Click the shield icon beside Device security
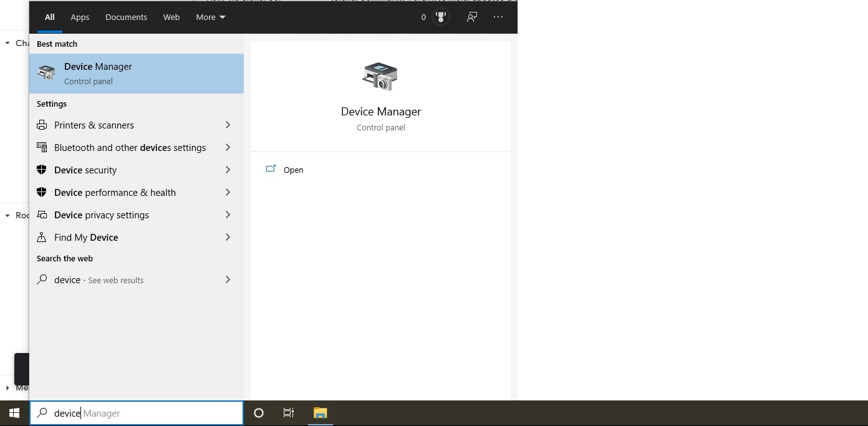Image resolution: width=868 pixels, height=426 pixels. 42,170
